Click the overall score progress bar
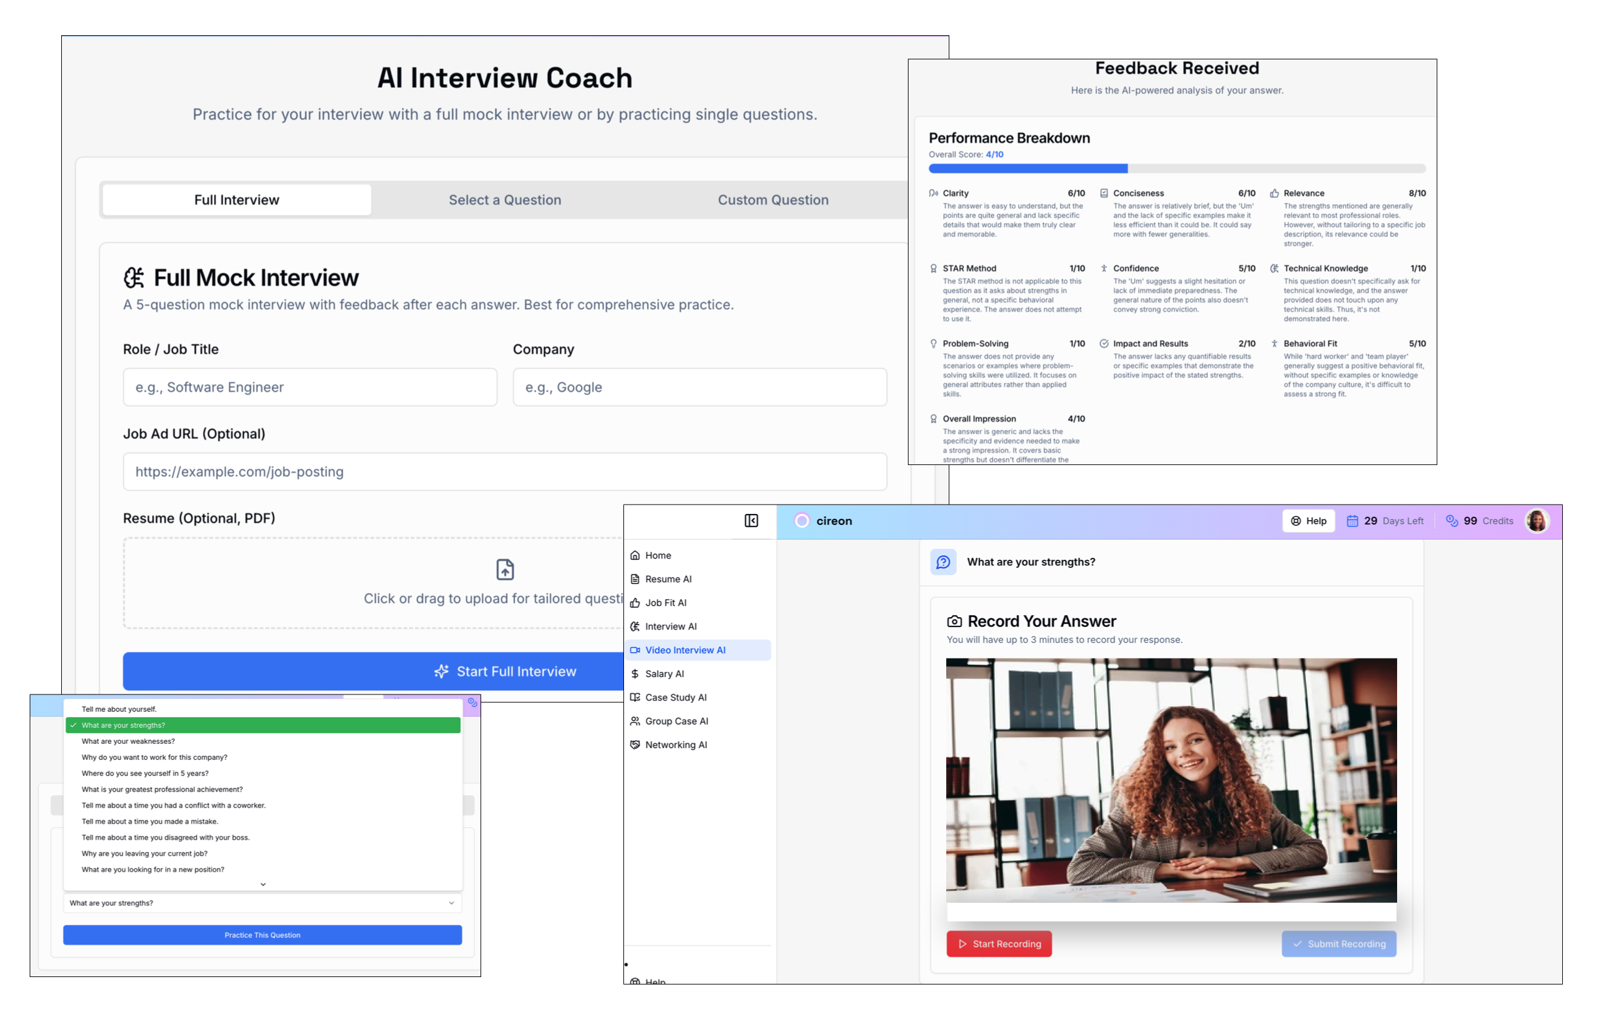1608x1029 pixels. tap(1176, 169)
